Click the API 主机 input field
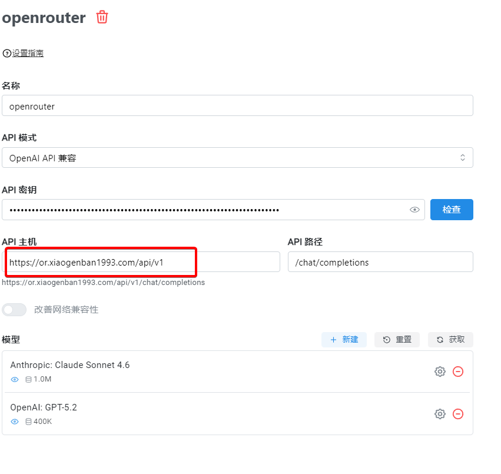The width and height of the screenshot is (501, 474). pyautogui.click(x=141, y=262)
